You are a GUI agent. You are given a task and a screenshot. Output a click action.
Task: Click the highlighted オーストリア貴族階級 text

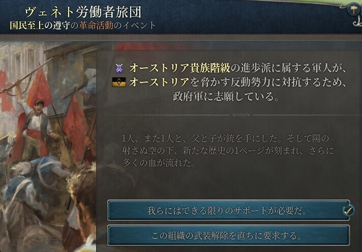coord(179,68)
